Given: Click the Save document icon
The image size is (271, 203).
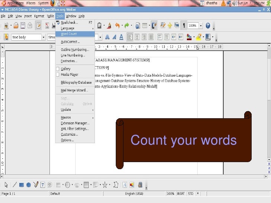Looking at the screenshot, I should coord(23,26).
